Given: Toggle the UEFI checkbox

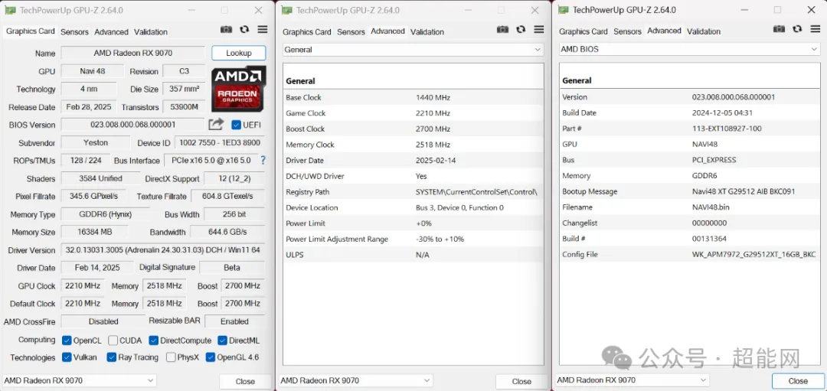Looking at the screenshot, I should (236, 125).
